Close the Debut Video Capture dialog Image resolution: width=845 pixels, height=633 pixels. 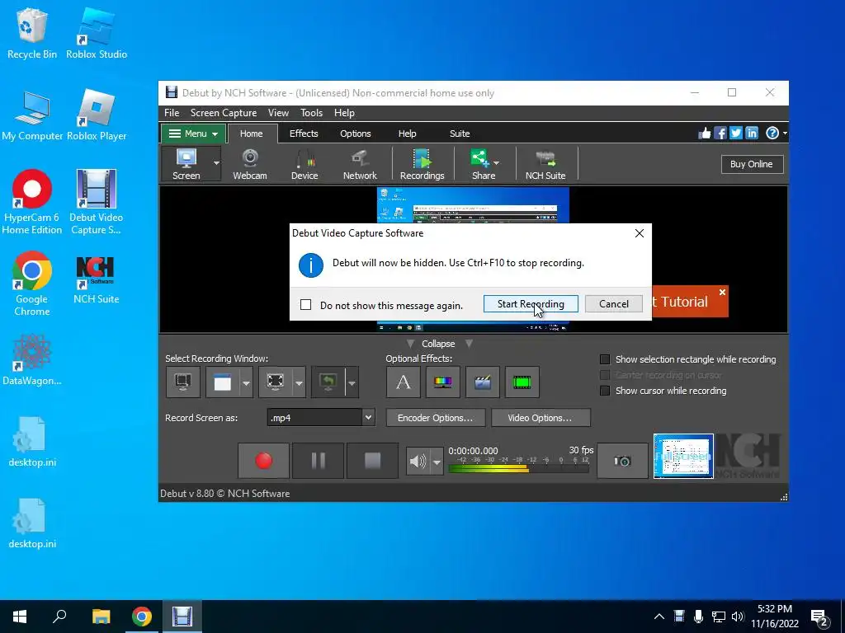(x=640, y=233)
